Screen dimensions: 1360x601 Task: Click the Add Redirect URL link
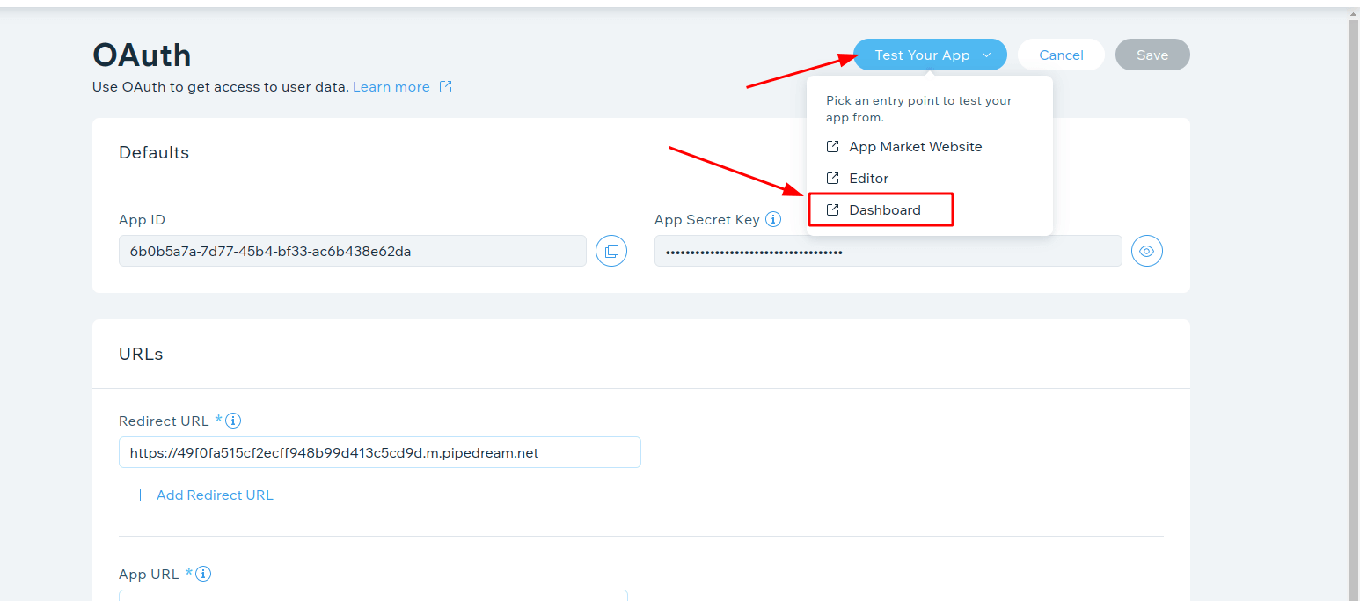click(215, 495)
